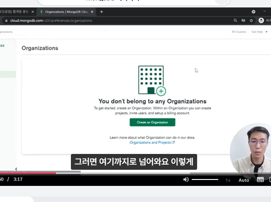Click the zoom magnifier icon in address bar

[235, 21]
